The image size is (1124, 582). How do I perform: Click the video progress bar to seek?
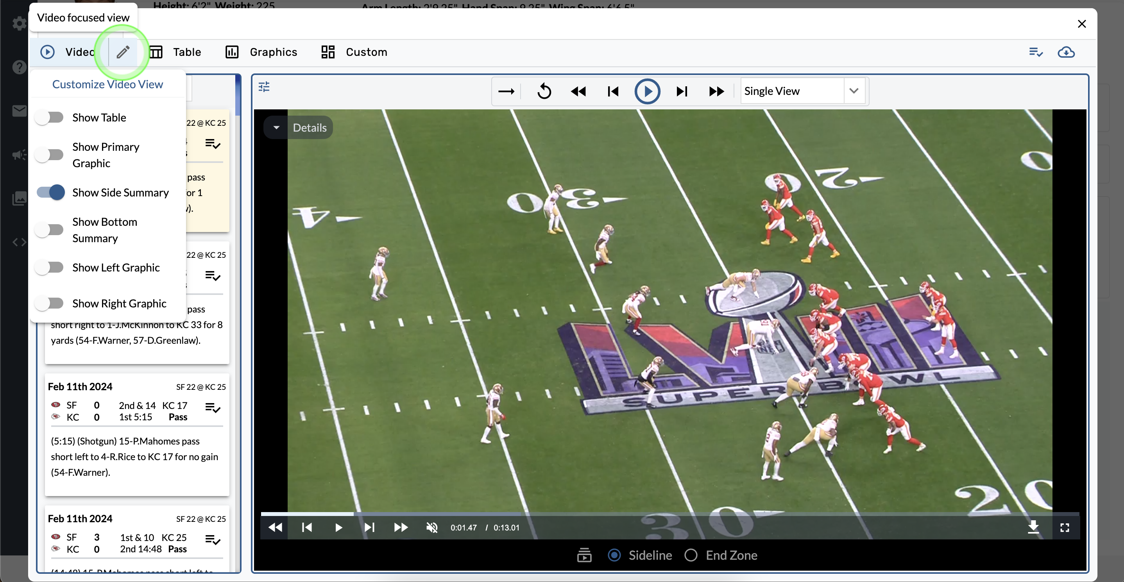(x=655, y=514)
